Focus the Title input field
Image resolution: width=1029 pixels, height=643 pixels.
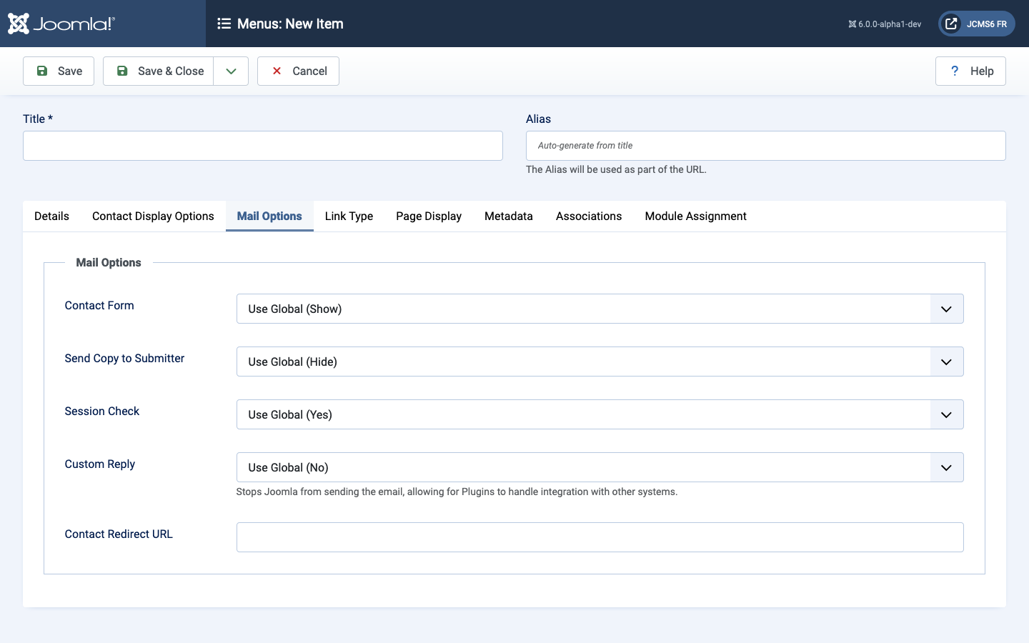(x=263, y=146)
